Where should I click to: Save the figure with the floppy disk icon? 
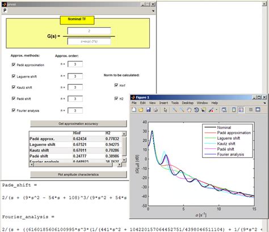coord(148,110)
